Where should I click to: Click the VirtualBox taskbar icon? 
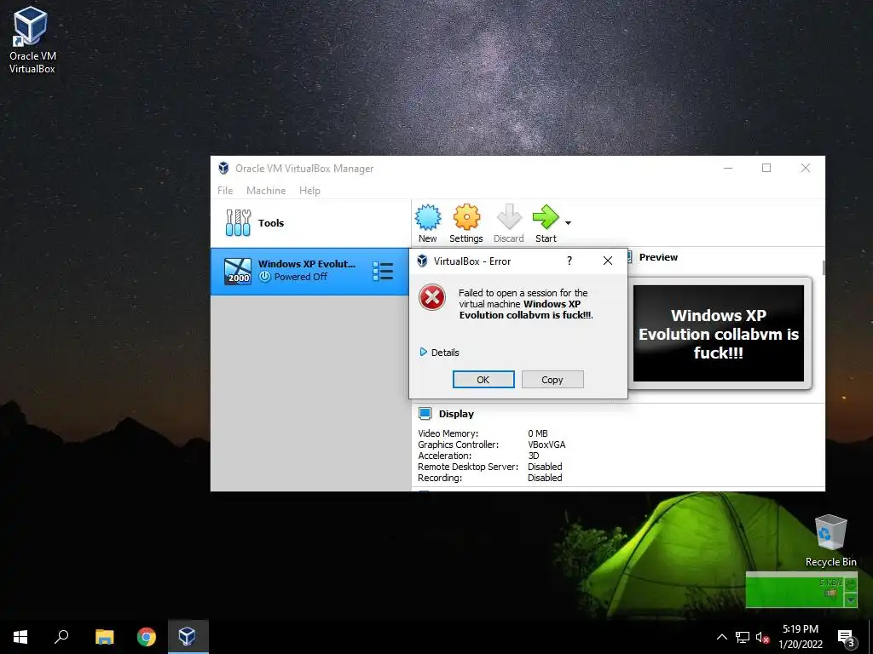click(x=188, y=637)
